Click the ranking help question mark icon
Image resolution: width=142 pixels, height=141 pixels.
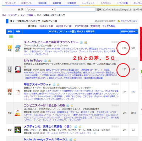(119, 21)
